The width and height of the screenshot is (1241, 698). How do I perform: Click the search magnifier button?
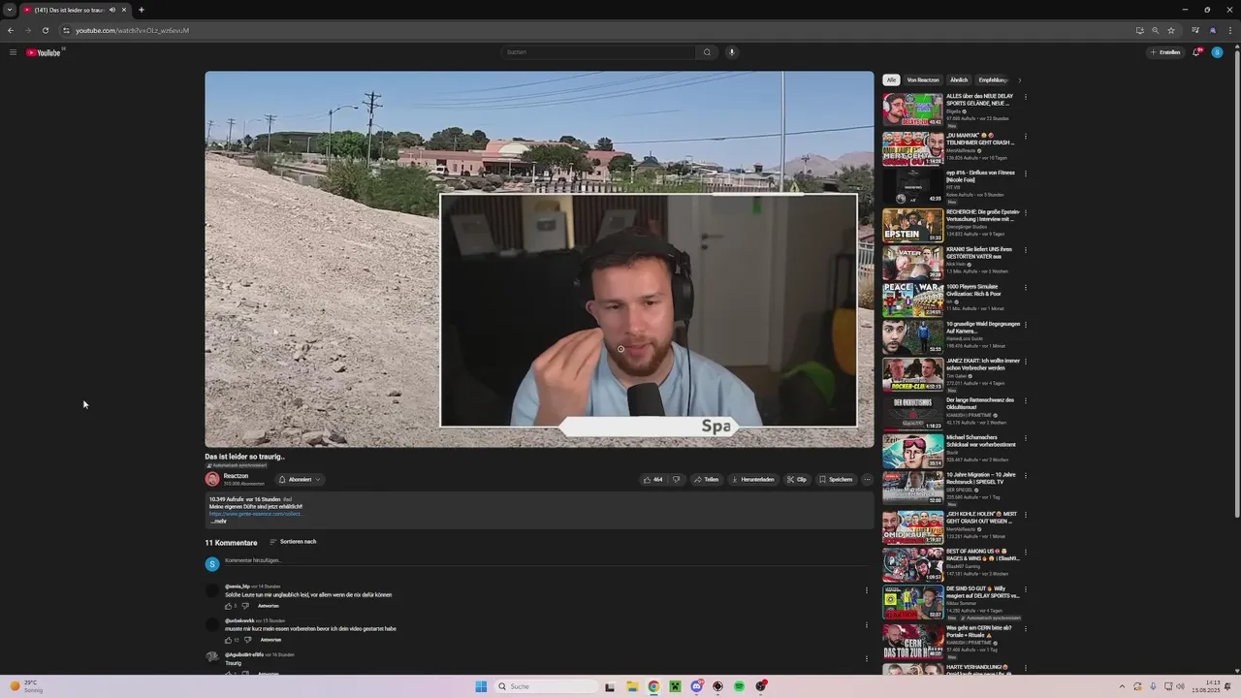click(x=707, y=52)
